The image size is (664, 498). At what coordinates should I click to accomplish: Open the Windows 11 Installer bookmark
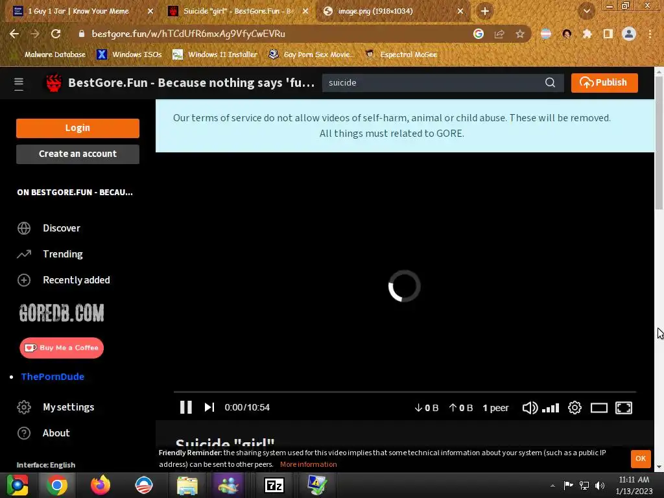pyautogui.click(x=215, y=54)
